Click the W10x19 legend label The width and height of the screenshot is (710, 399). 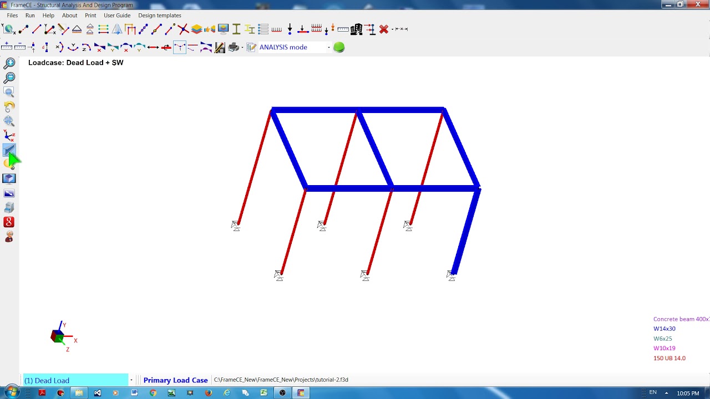pos(665,348)
